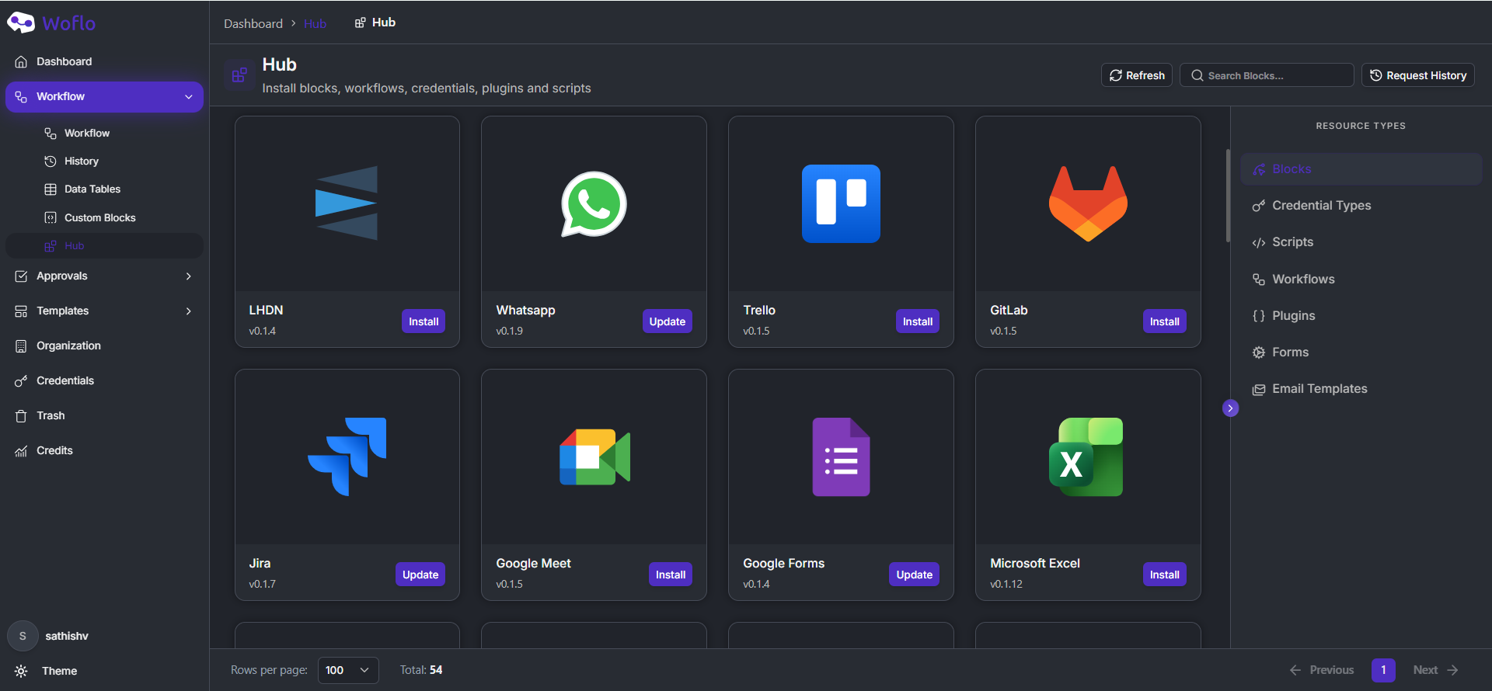This screenshot has width=1492, height=691.
Task: Go to the Next page
Action: coord(1436,670)
